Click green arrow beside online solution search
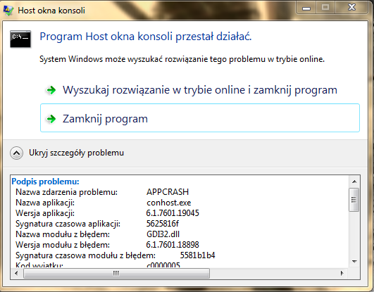The width and height of the screenshot is (374, 292). click(51, 90)
